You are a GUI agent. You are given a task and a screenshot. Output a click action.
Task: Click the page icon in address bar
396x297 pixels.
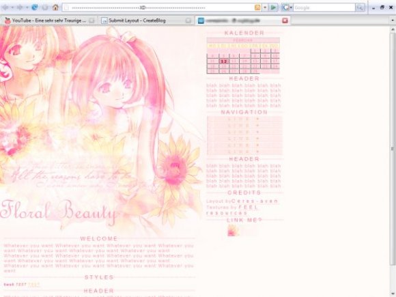click(x=66, y=8)
